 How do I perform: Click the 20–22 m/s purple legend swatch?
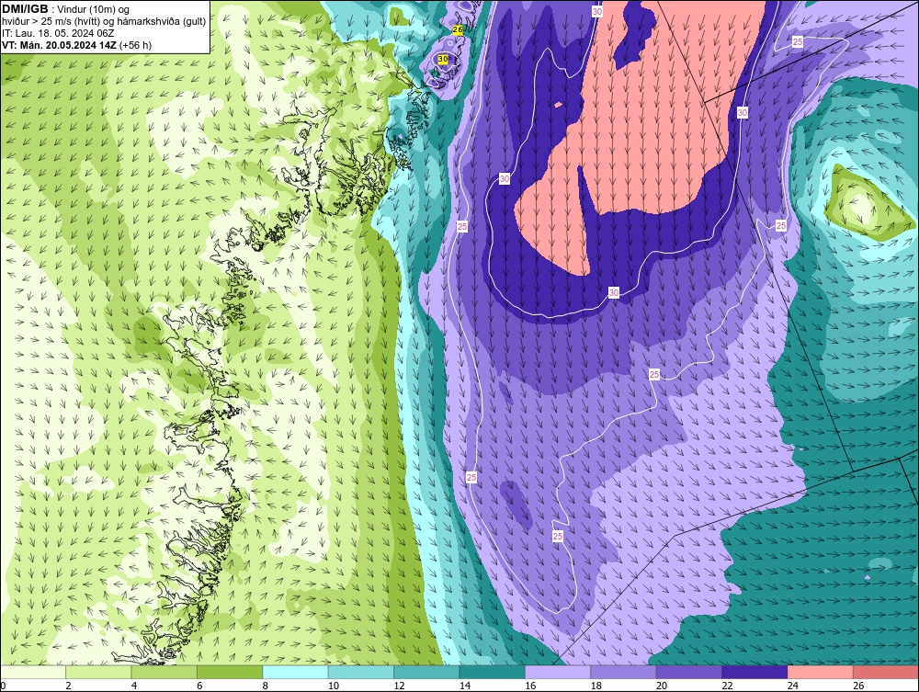[690, 672]
